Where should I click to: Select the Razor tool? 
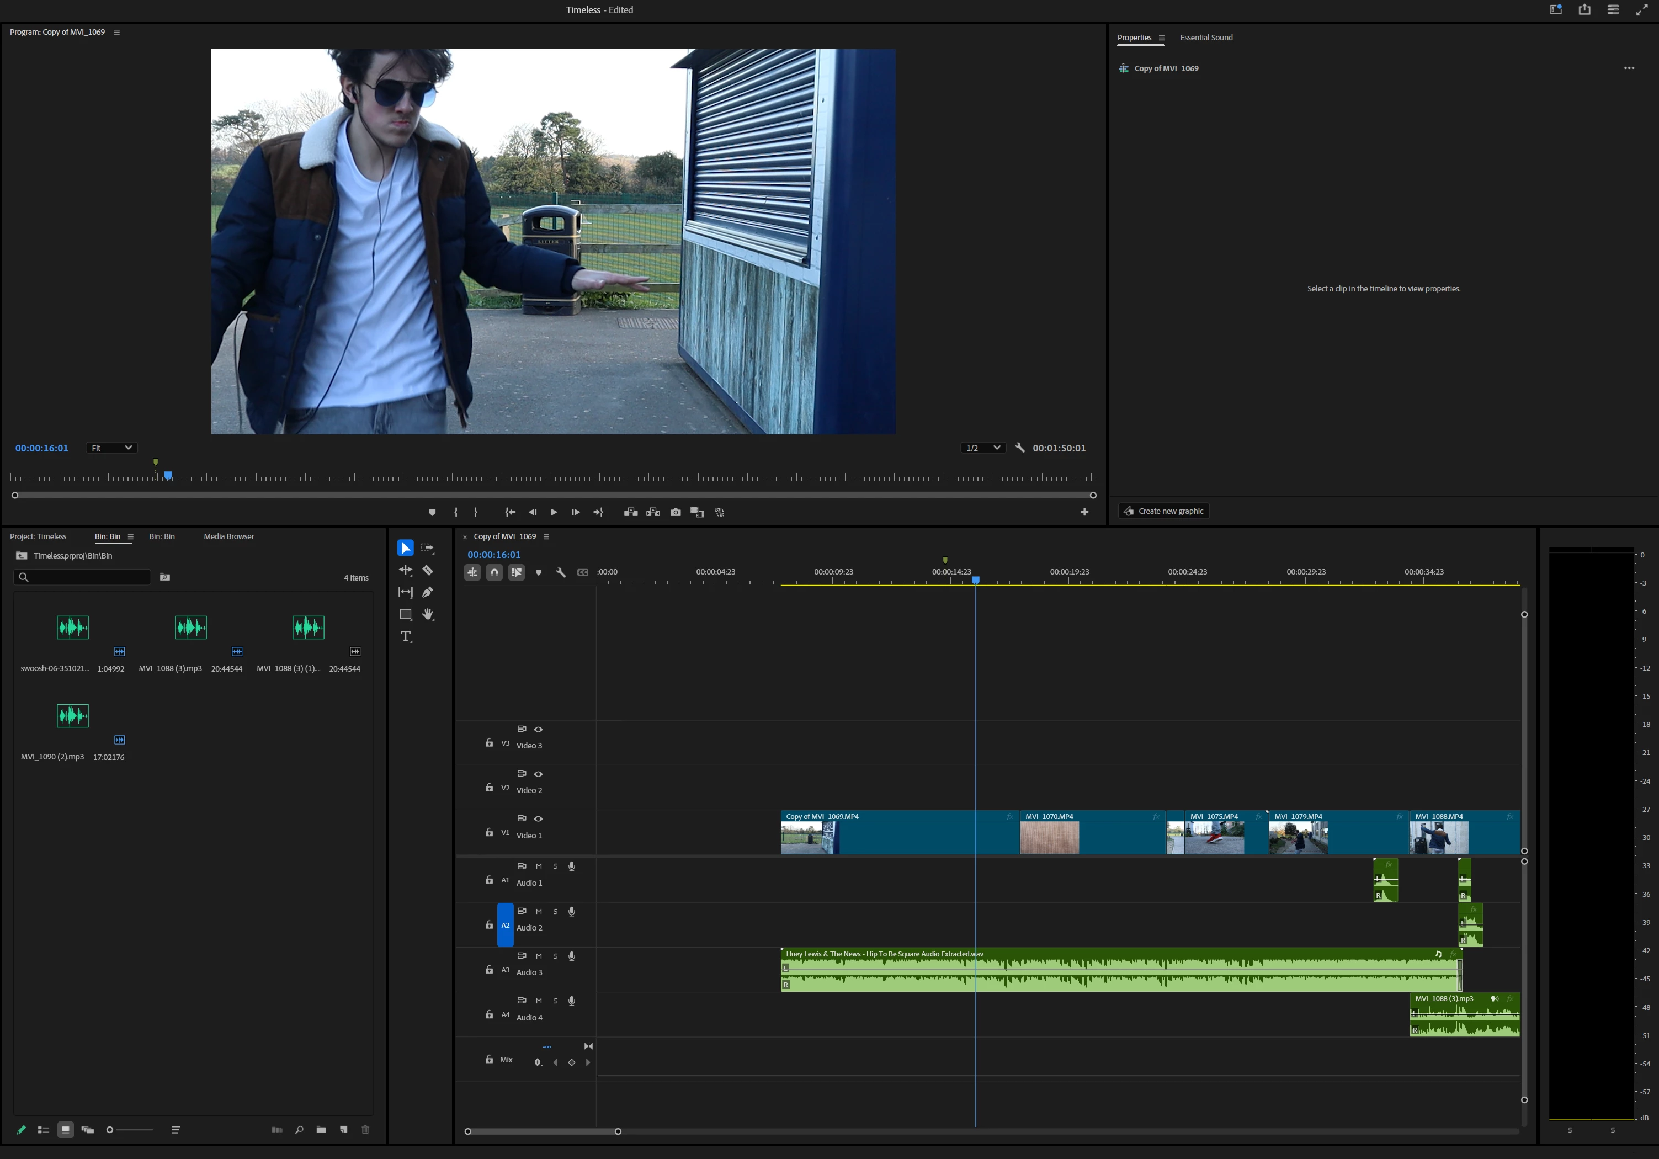coord(428,570)
